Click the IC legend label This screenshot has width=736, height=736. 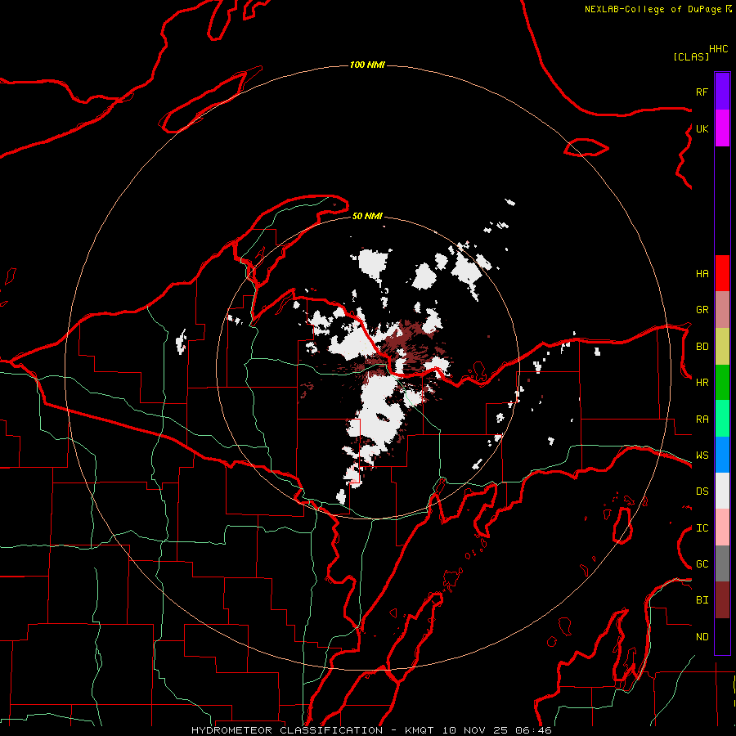[702, 528]
